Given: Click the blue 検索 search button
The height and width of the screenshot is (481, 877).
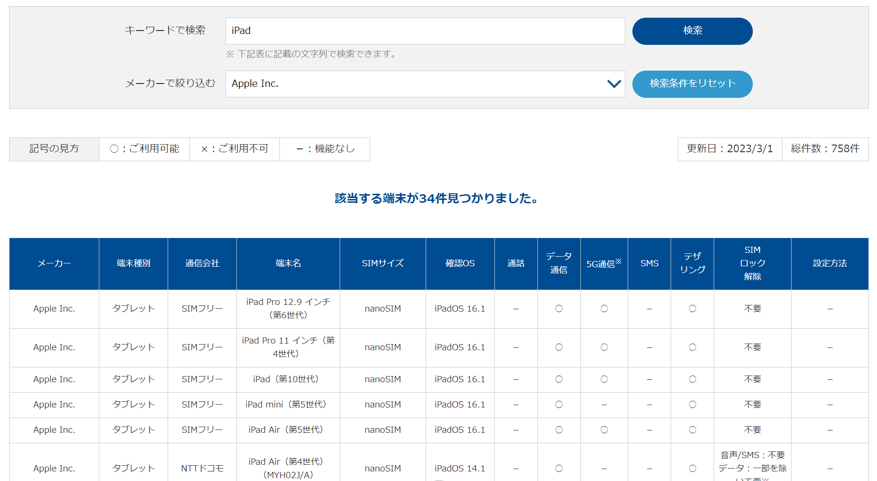Looking at the screenshot, I should pyautogui.click(x=692, y=31).
